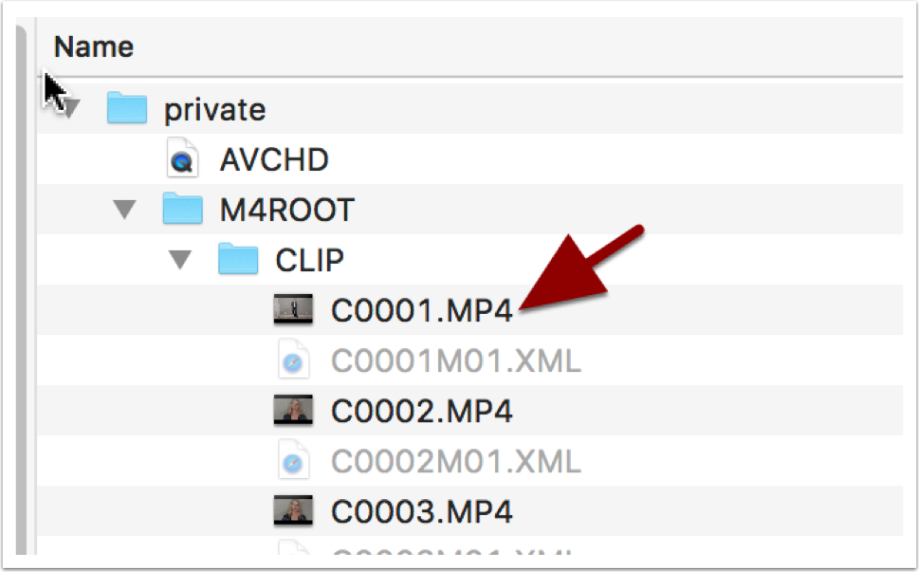Click the CLIP folder icon
919x572 pixels.
238,259
